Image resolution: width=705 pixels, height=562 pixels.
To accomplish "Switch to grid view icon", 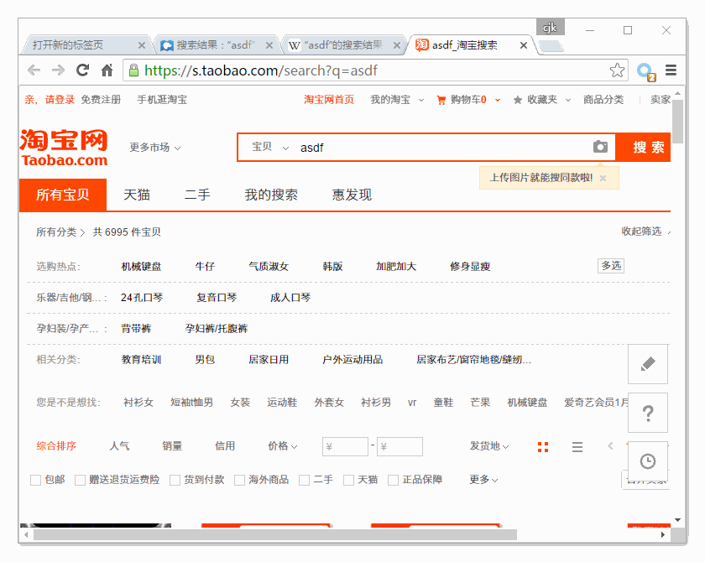I will tap(543, 446).
